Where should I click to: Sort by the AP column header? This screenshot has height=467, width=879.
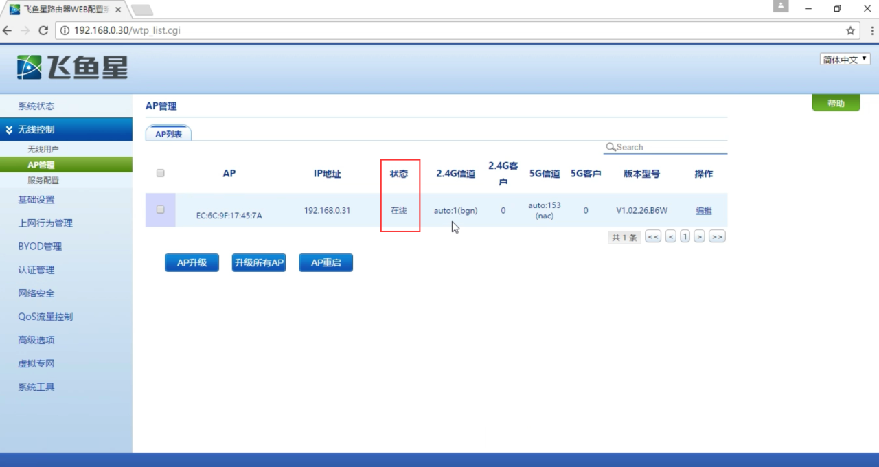(229, 174)
